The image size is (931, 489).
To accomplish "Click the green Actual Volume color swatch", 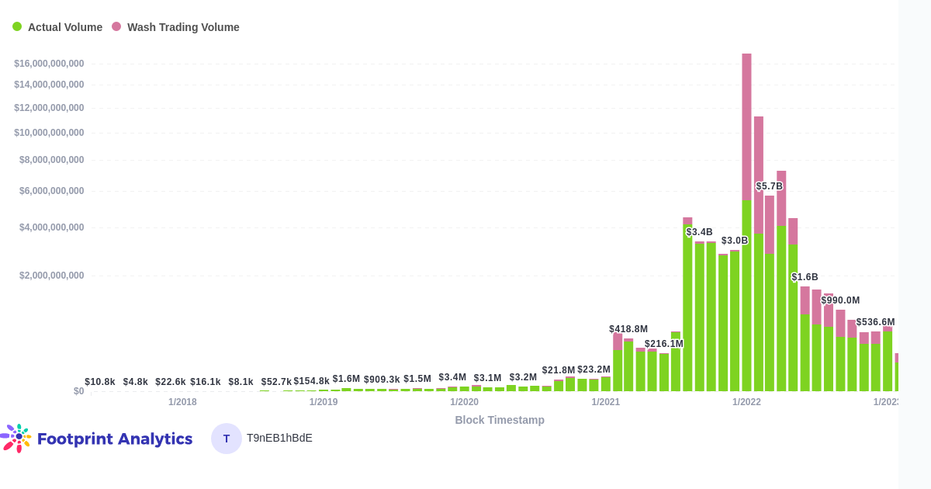I will click(17, 26).
